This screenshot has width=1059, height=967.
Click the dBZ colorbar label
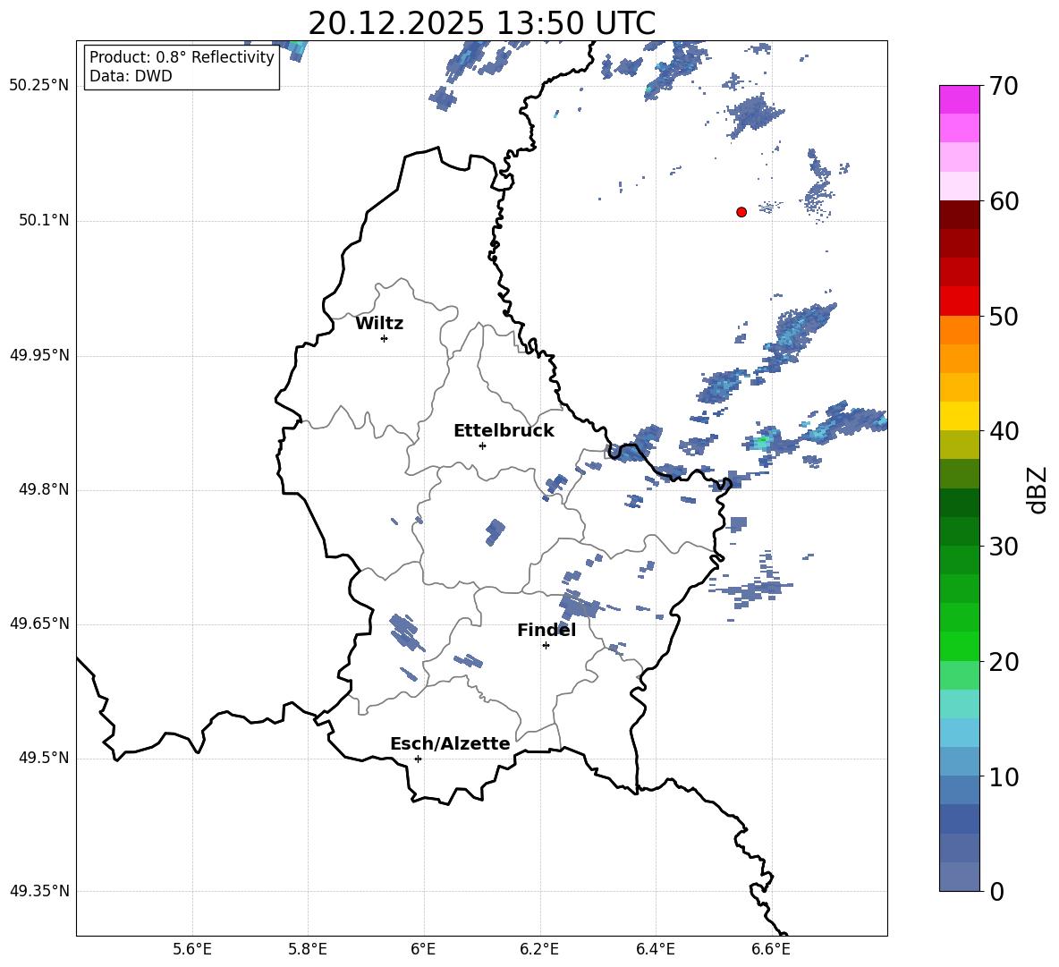tap(1038, 490)
